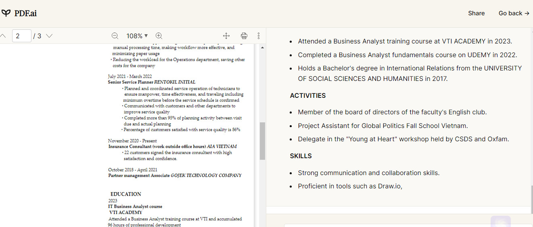533x227 pixels.
Task: Zoom in on the PDF document
Action: tap(159, 36)
